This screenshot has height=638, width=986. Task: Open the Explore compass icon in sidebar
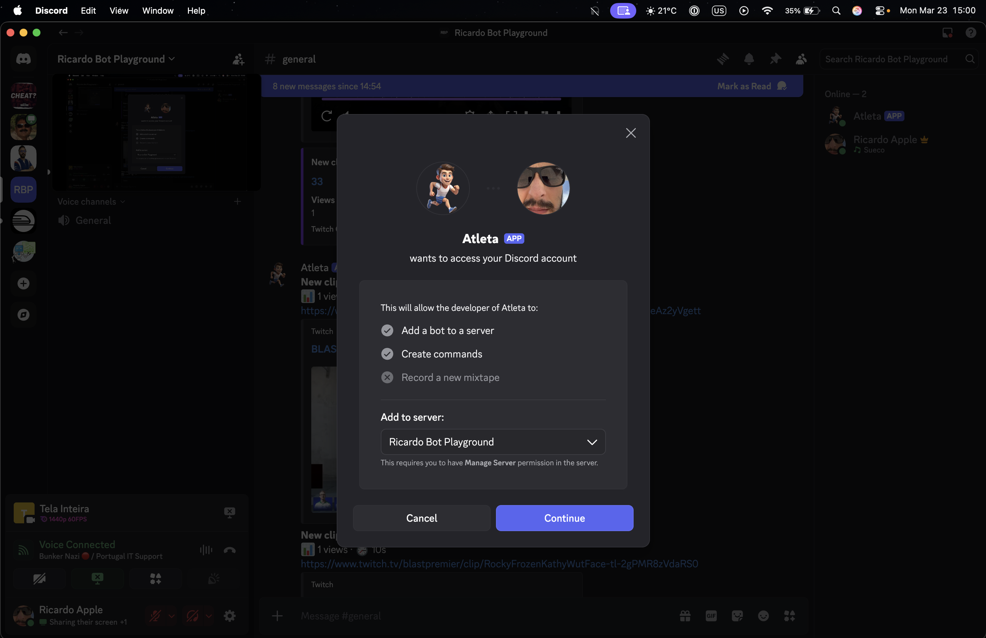23,314
